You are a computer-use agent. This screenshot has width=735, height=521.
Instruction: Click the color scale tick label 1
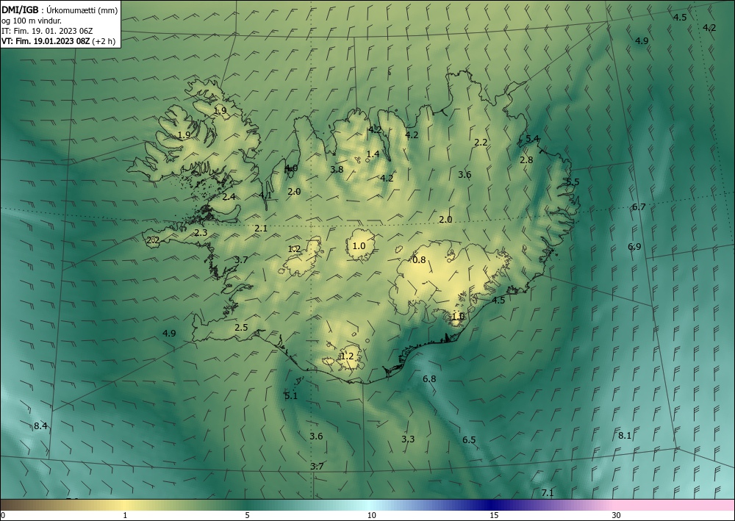(125, 515)
